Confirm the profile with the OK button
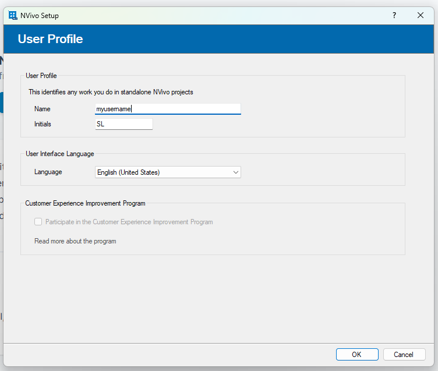Viewport: 438px width, 371px height. click(356, 354)
